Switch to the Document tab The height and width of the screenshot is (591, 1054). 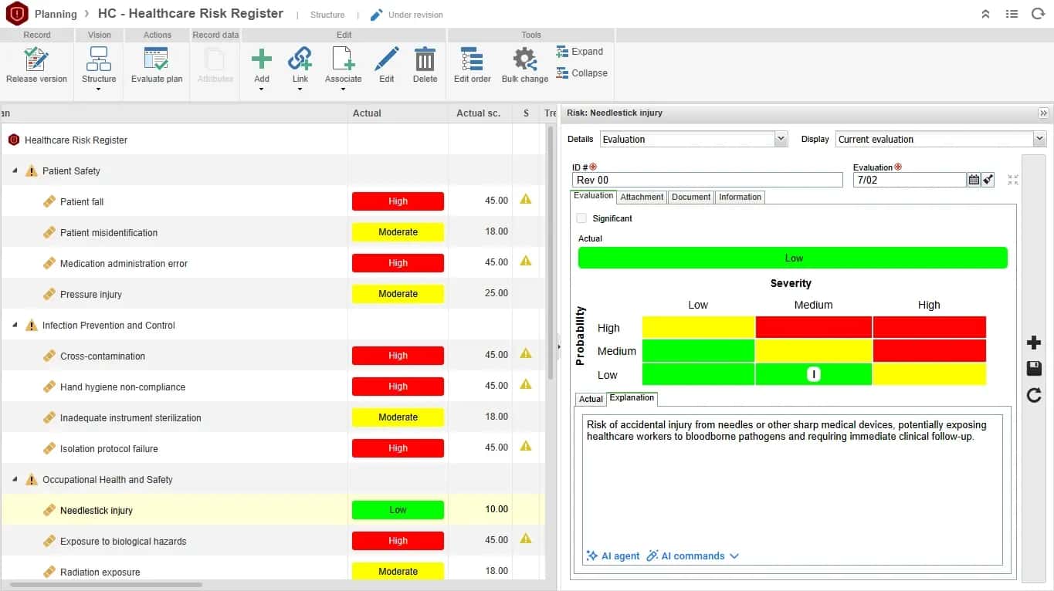click(691, 197)
